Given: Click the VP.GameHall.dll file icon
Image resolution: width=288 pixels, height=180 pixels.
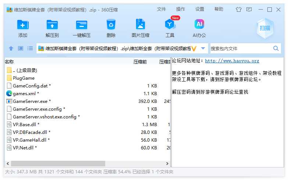Looking at the screenshot, I should 9,140.
